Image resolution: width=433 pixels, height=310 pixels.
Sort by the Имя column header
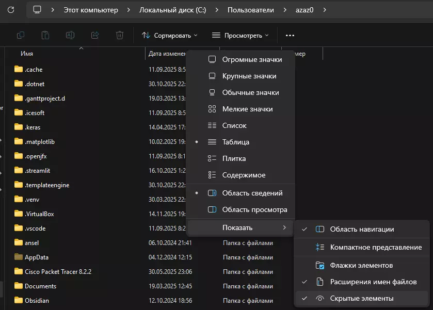[27, 54]
